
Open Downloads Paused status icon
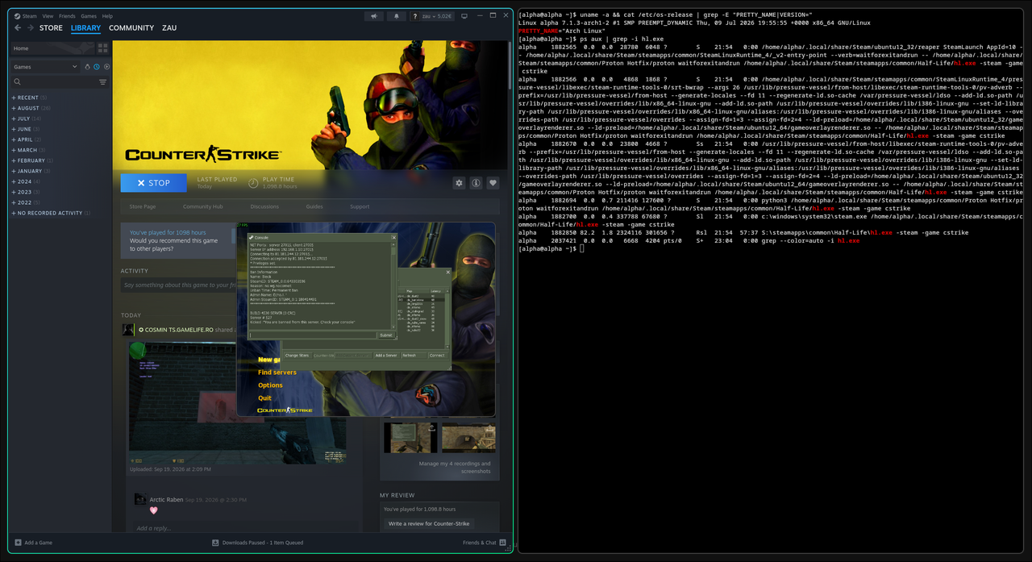[215, 543]
